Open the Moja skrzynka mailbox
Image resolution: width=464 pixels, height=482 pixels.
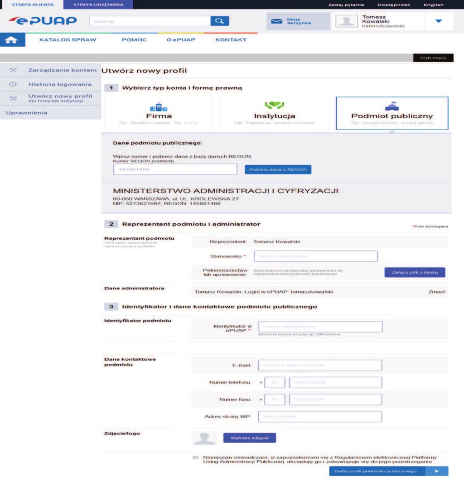coord(298,21)
